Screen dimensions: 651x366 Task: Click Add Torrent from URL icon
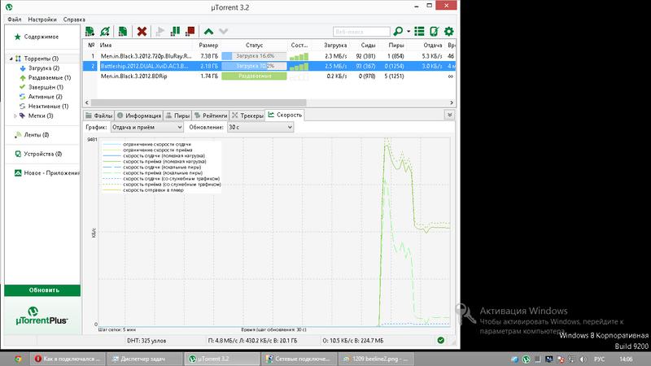105,31
